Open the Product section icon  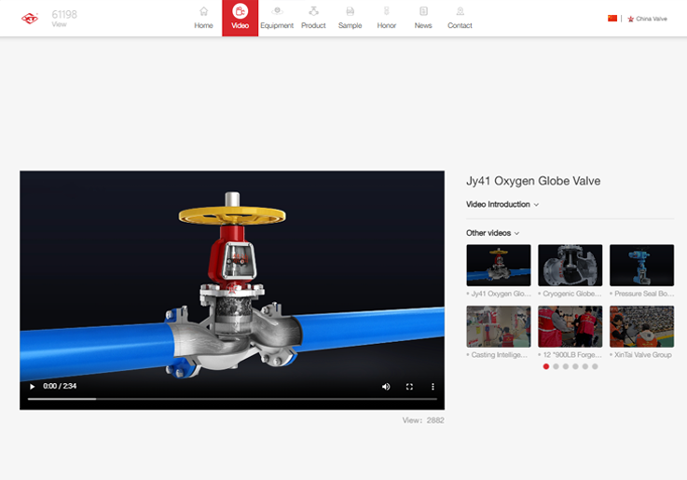pos(313,11)
